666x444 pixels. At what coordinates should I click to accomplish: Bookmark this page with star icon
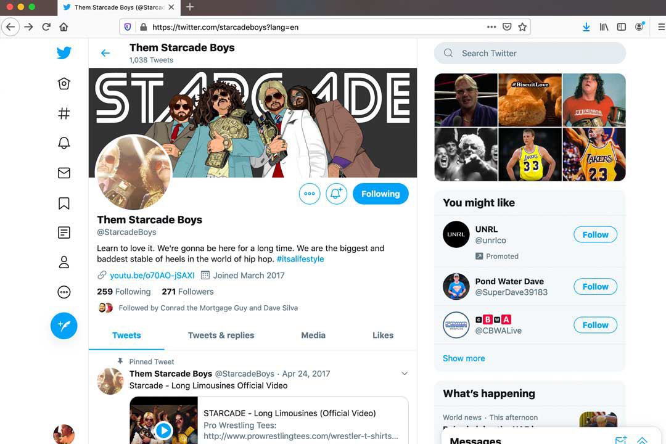(522, 27)
